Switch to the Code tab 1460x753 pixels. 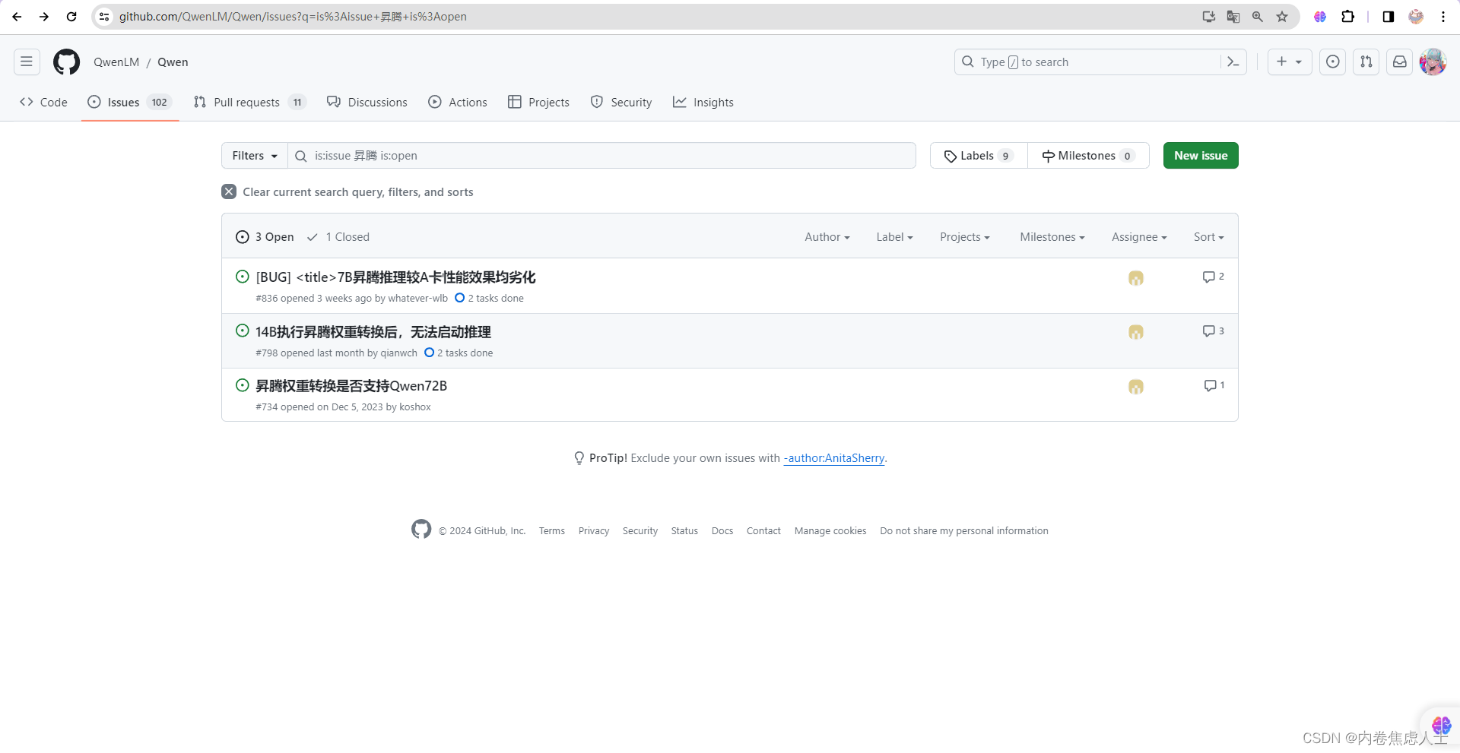[x=43, y=102]
